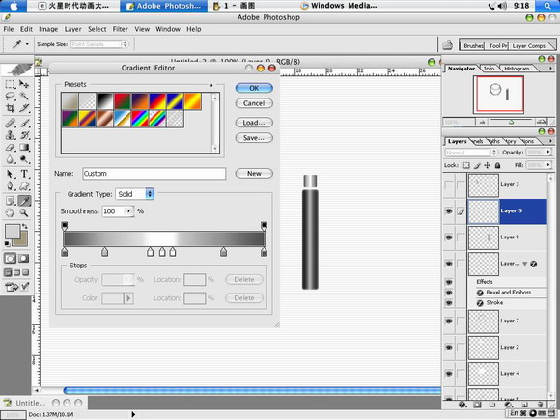The width and height of the screenshot is (560, 420).
Task: Select the Type tool
Action: point(24,174)
